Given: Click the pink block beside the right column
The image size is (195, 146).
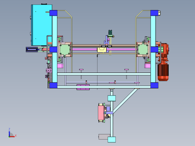Looking at the screenshot, I should [x=147, y=66].
